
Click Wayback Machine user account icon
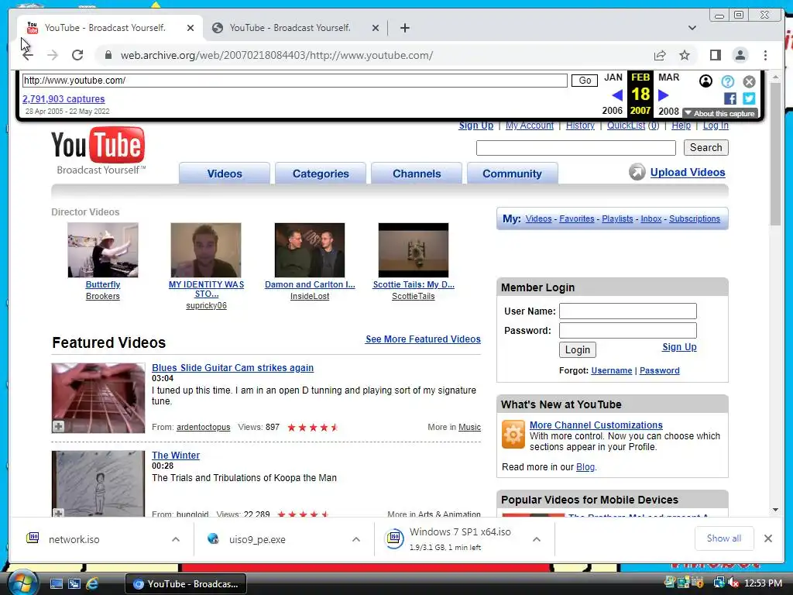click(x=705, y=81)
